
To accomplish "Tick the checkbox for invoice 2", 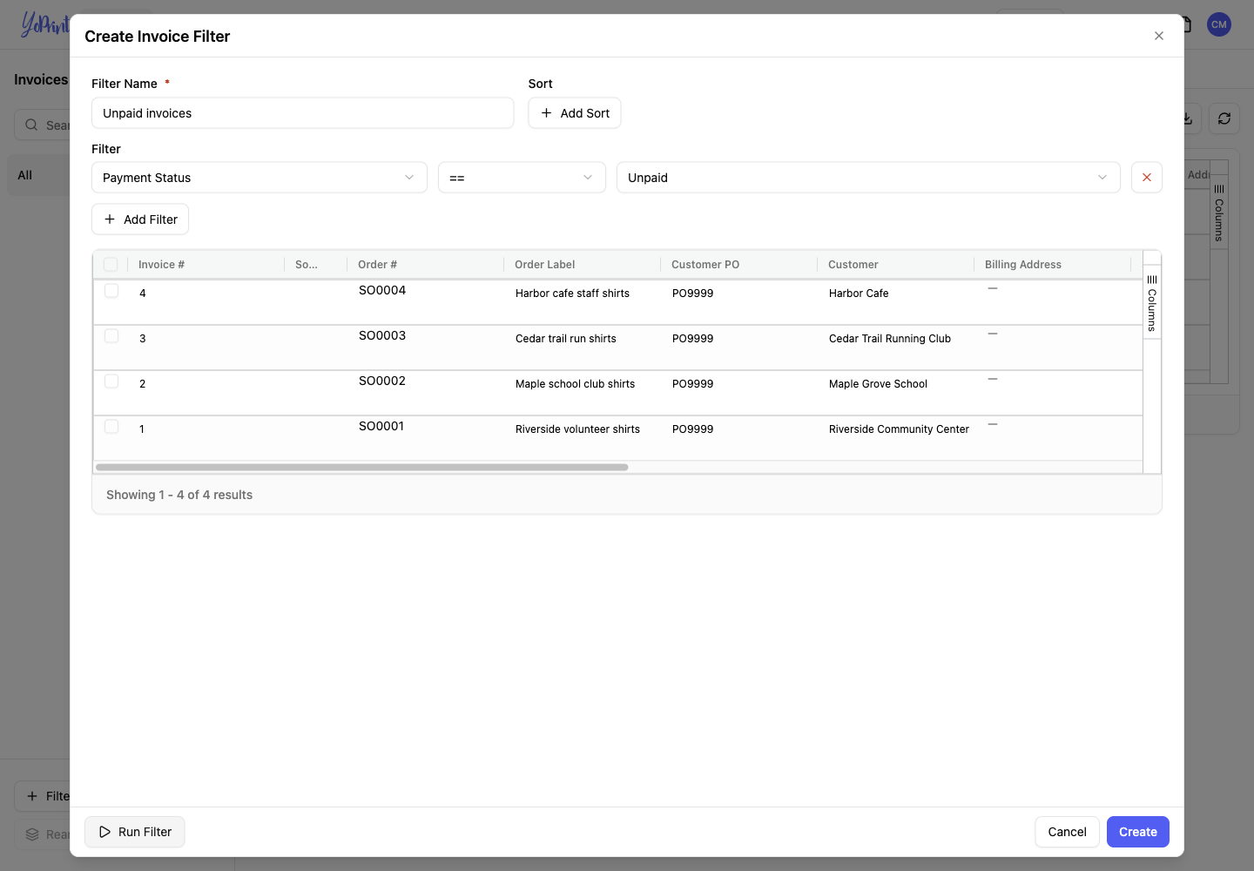I will [111, 381].
